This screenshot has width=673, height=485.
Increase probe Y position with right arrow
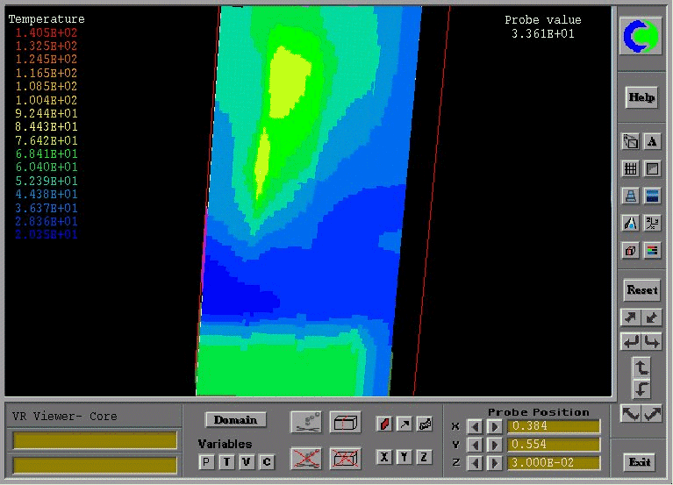(x=494, y=445)
